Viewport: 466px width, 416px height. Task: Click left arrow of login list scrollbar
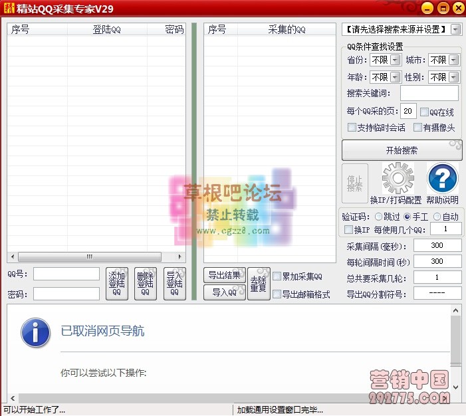13,257
